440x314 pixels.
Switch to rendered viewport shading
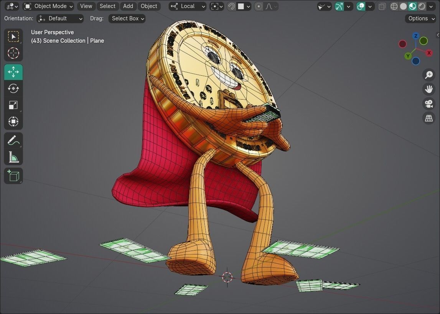pyautogui.click(x=422, y=6)
